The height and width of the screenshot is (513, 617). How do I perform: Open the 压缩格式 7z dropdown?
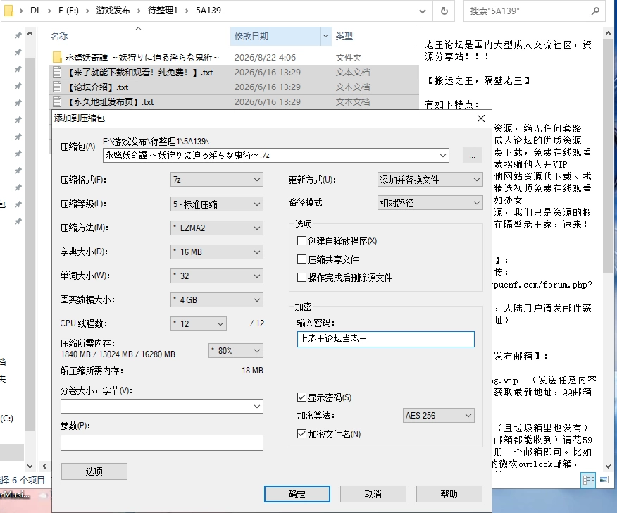[x=217, y=180]
